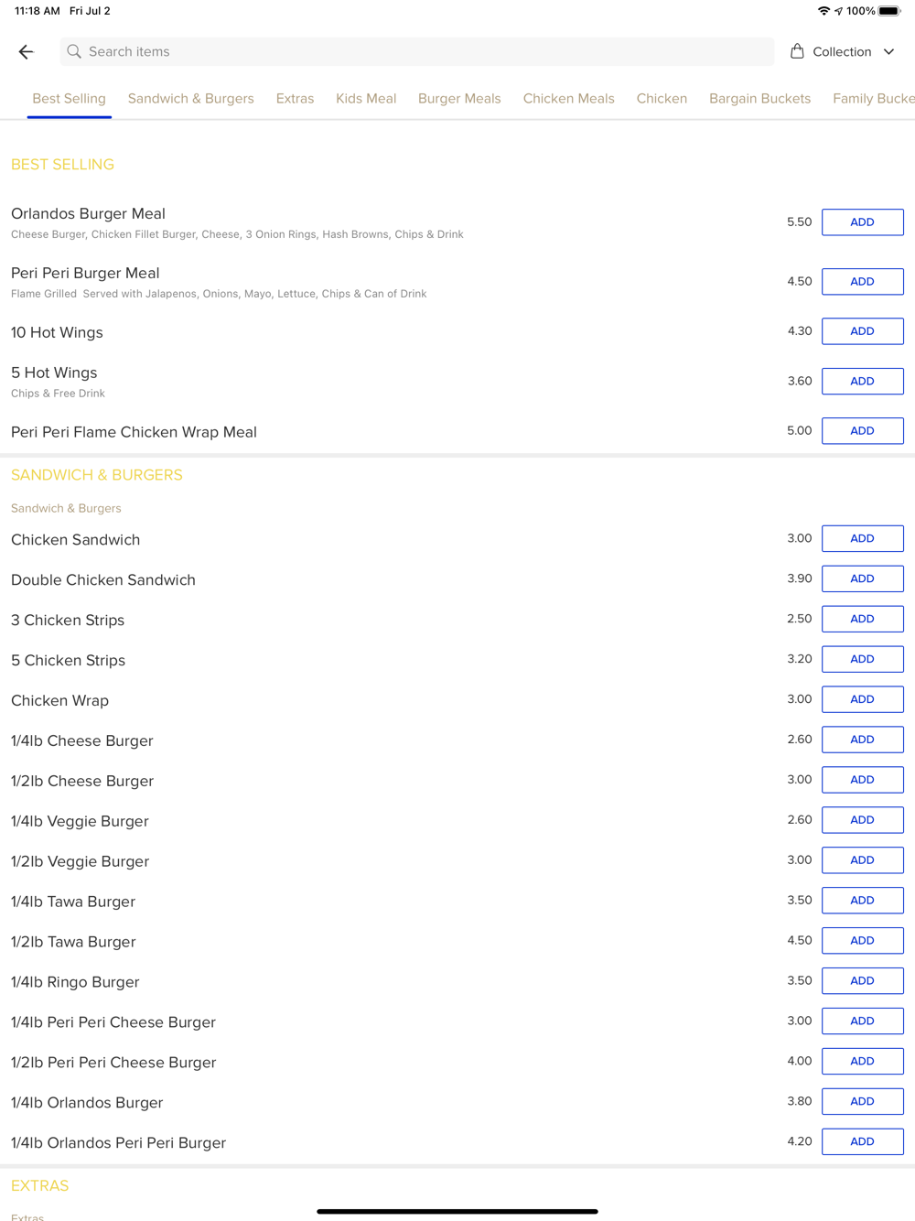Screen dimensions: 915x1221
Task: Tap the shopping bag icon
Action: 797,51
